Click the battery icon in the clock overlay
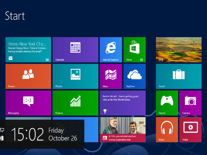Screen dimensions: 207x155 pos(2,138)
